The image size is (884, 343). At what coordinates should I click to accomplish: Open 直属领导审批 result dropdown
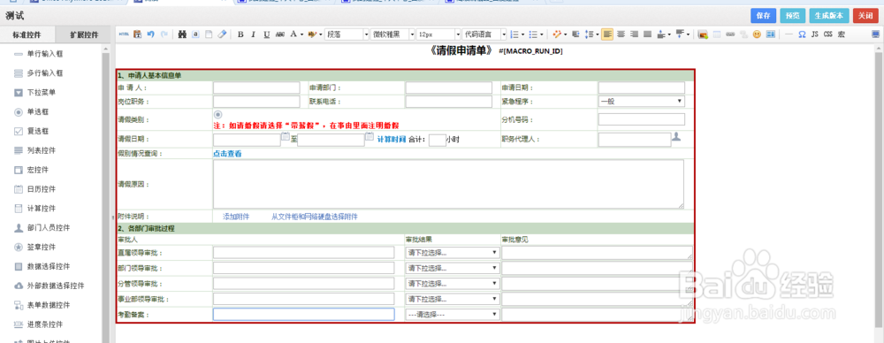point(453,252)
